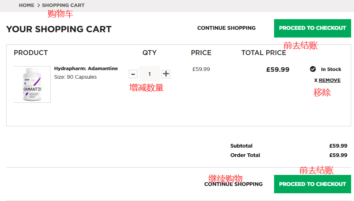The height and width of the screenshot is (201, 354).
Task: Select the SHOPPING CART breadcrumb item
Action: (x=63, y=5)
